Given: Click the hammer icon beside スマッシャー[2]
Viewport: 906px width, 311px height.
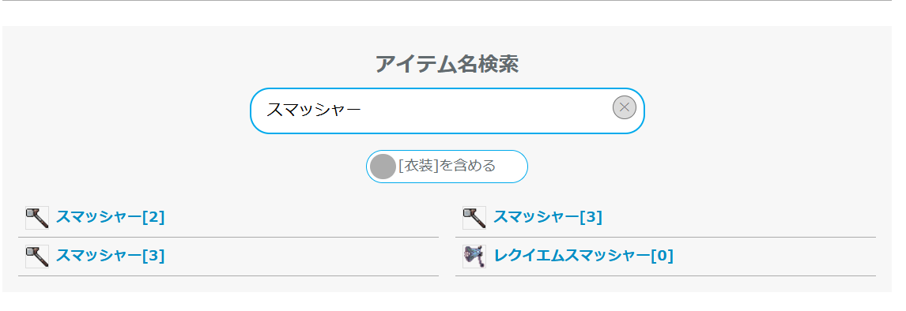Looking at the screenshot, I should point(37,218).
